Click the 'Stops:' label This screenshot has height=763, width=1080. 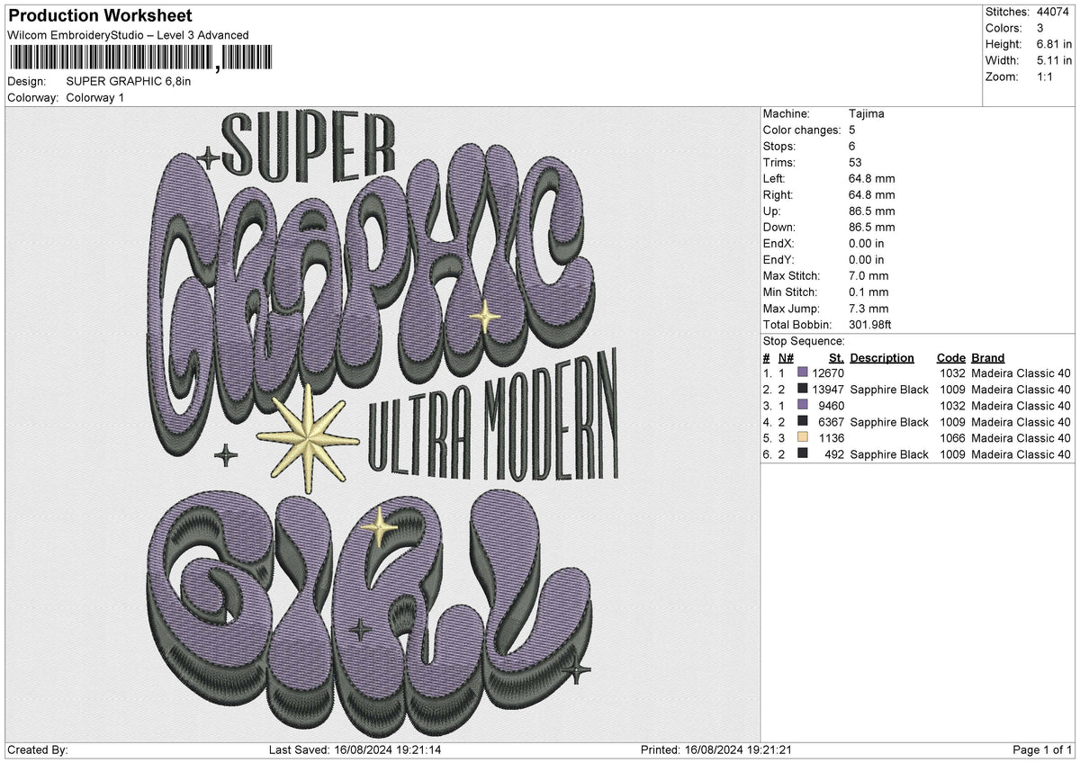coord(779,147)
